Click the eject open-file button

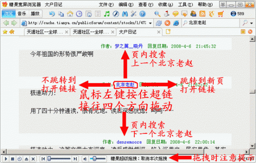point(26,159)
